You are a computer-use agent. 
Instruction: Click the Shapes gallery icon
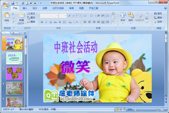(123, 15)
